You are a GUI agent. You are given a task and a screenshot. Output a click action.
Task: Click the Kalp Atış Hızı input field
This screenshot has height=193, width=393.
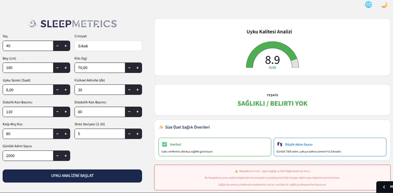point(28,134)
